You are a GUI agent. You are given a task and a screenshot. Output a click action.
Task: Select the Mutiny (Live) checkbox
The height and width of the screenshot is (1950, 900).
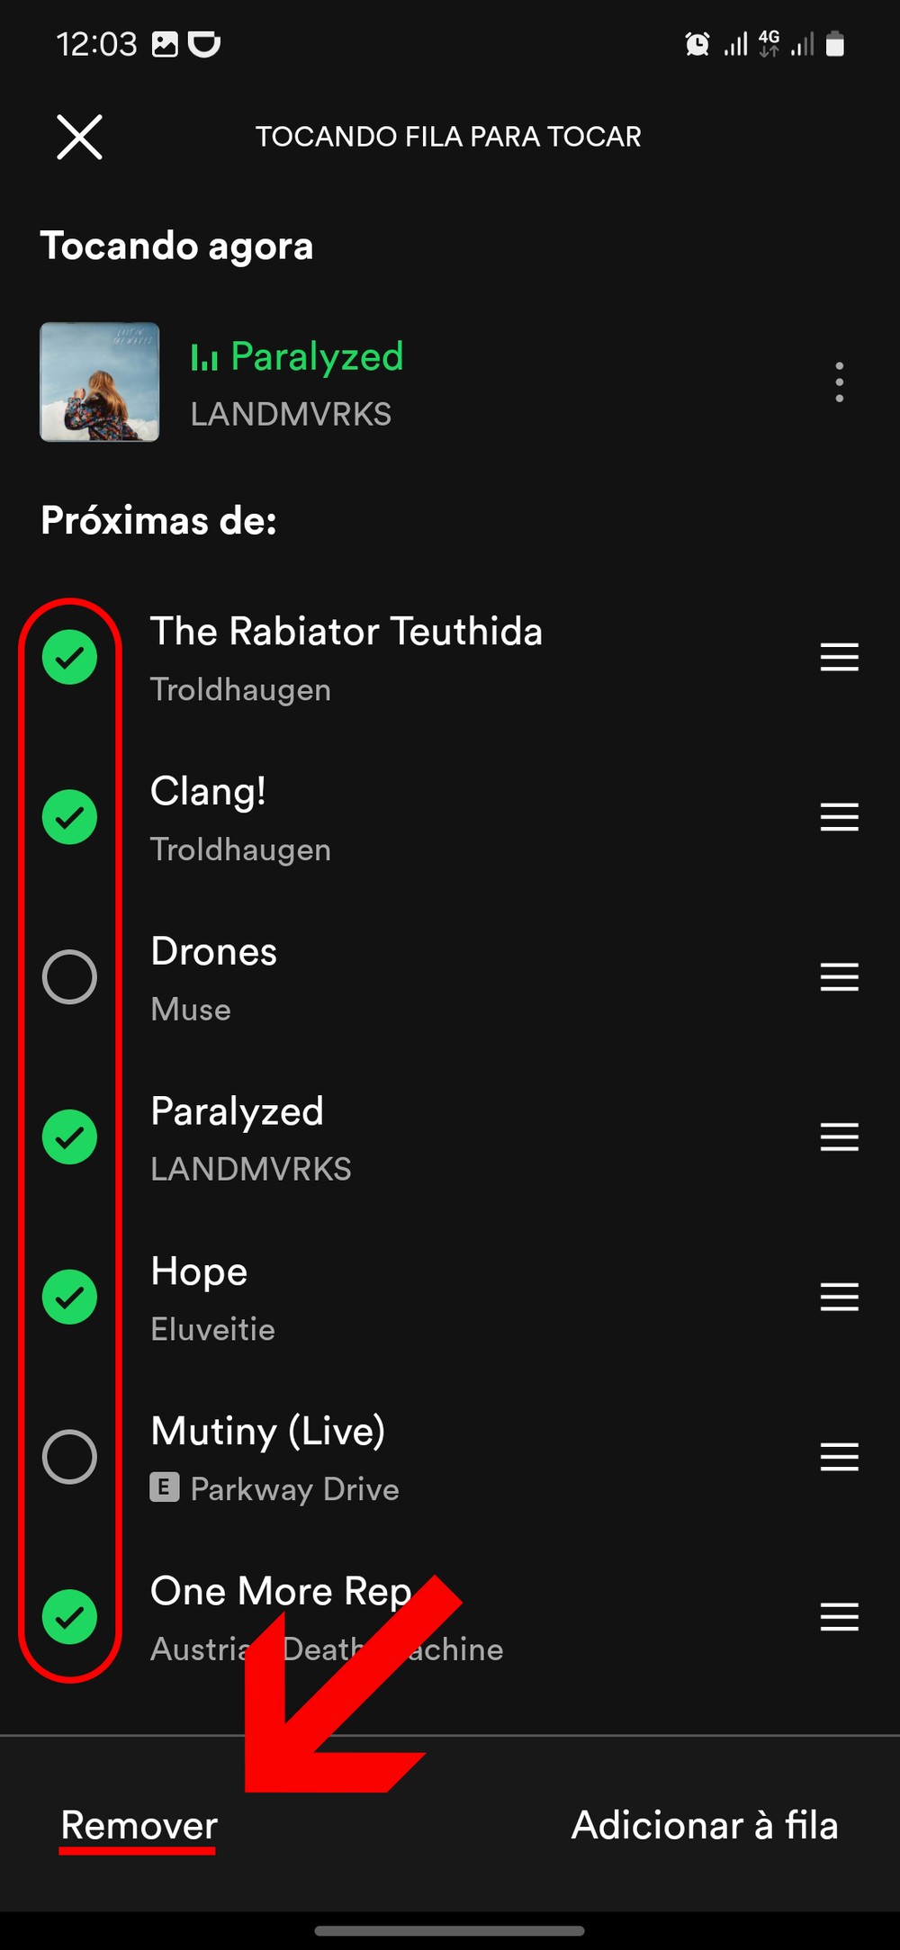pos(70,1457)
